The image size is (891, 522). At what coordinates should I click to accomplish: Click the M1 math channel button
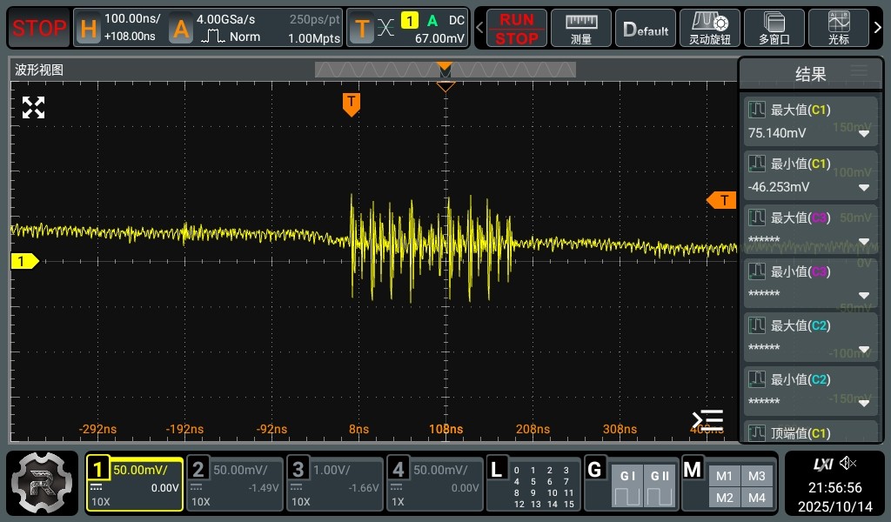tap(725, 476)
